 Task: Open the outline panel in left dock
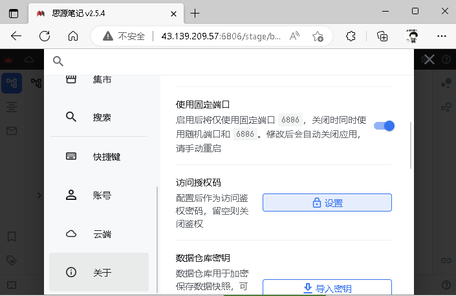click(x=12, y=107)
